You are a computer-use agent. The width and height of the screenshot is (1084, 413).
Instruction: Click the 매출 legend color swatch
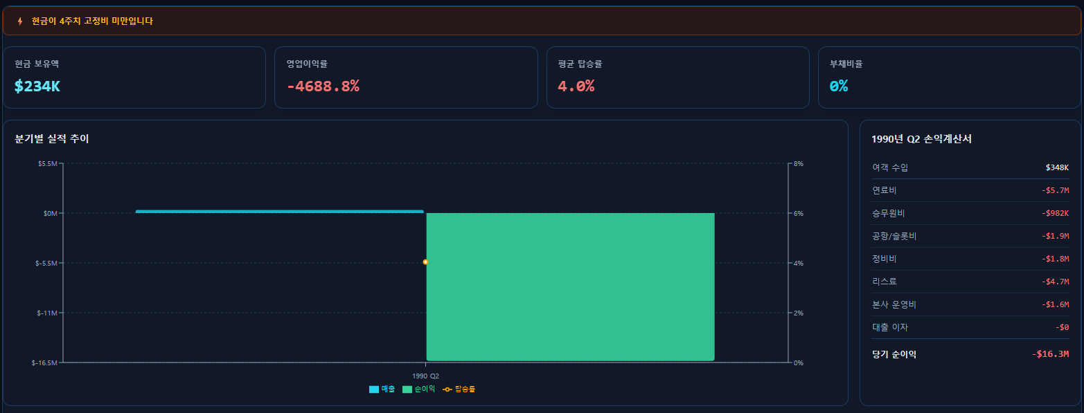(x=374, y=389)
